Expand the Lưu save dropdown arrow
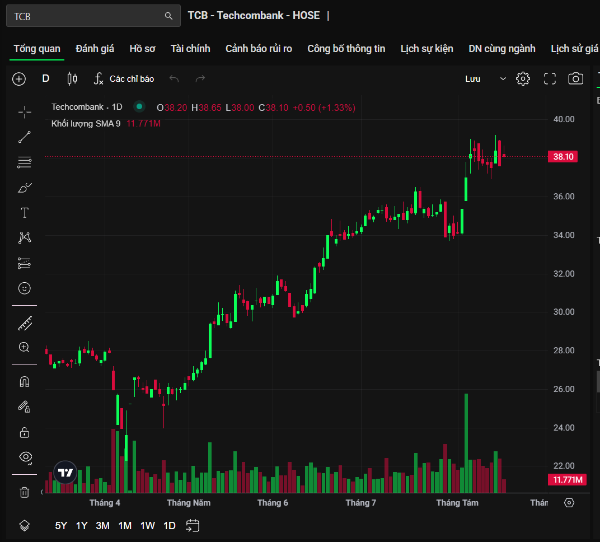The height and width of the screenshot is (542, 600). click(503, 79)
